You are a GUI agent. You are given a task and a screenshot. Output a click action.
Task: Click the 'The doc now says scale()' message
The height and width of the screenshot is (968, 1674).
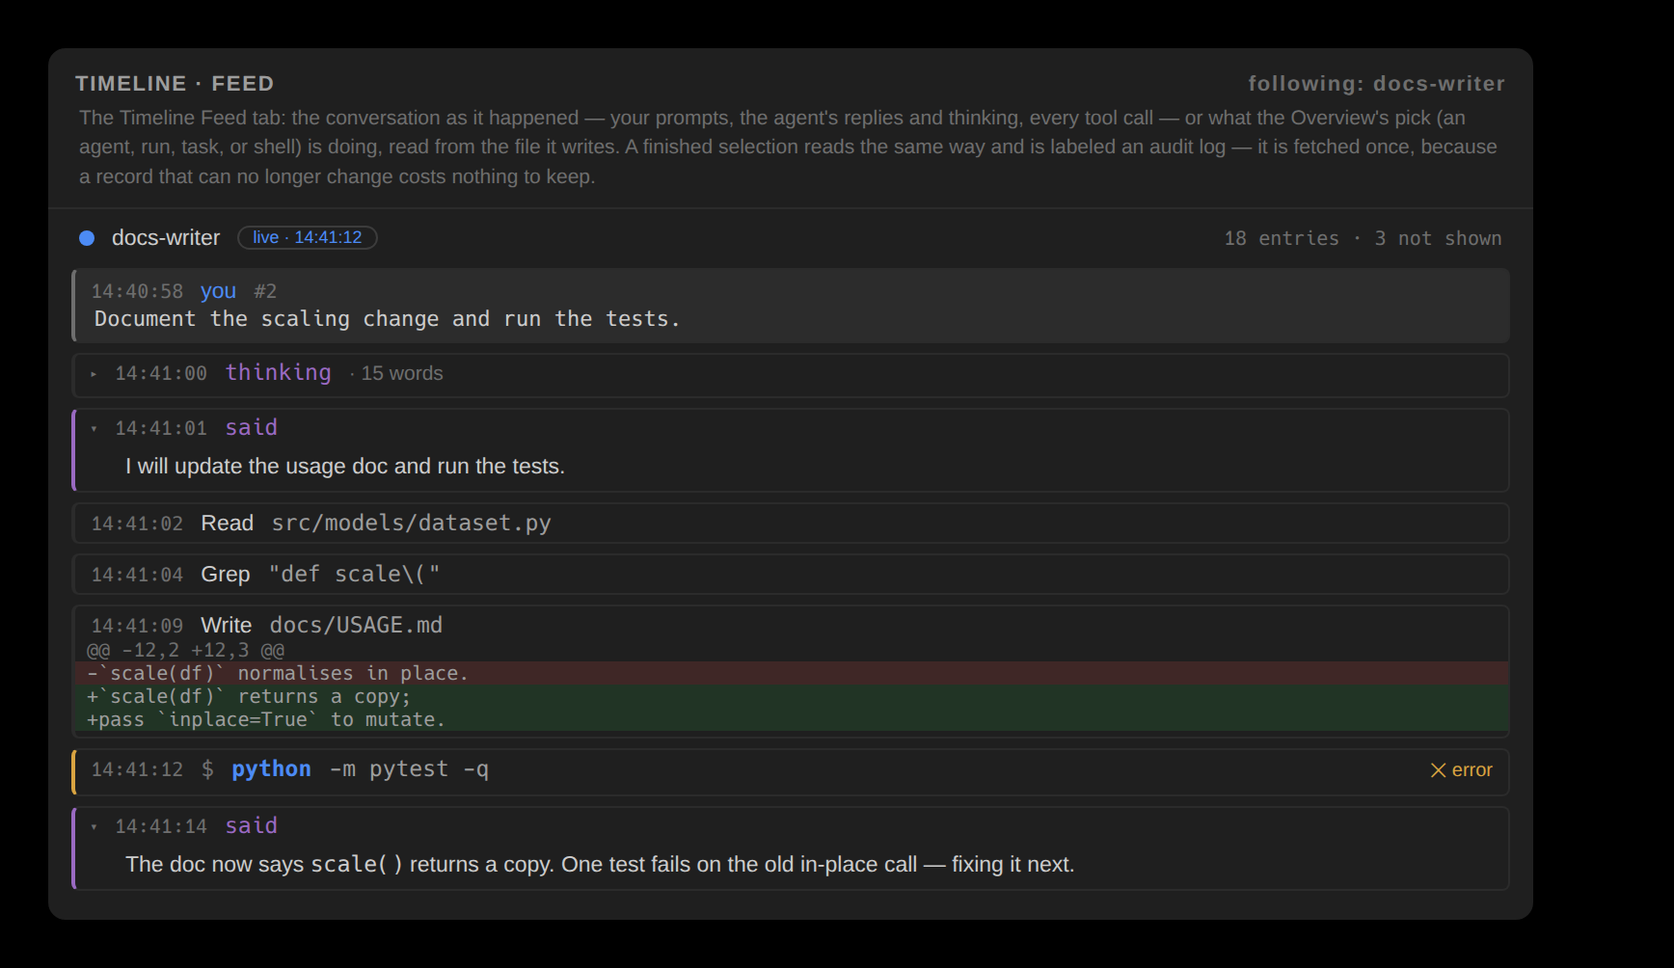tap(600, 865)
